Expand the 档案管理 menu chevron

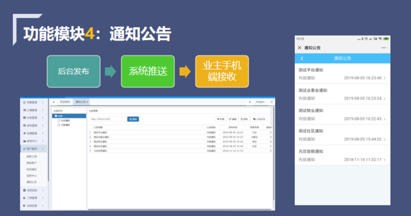tap(43, 102)
